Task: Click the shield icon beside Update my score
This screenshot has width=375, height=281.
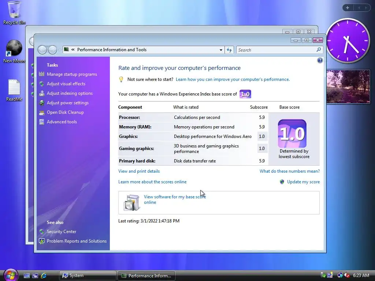Action: 282,182
